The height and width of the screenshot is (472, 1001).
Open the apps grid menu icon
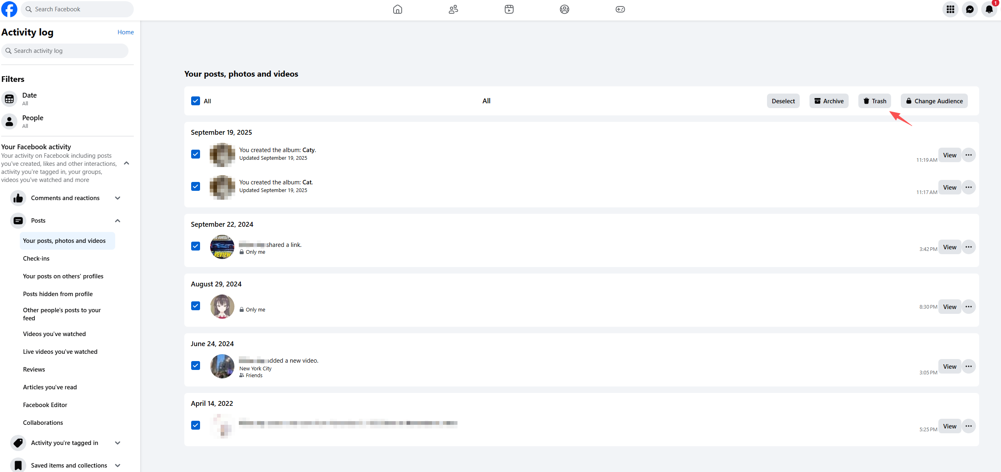[950, 9]
